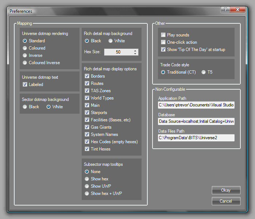Click the Help question mark button
This screenshot has height=219, width=255.
pos(226,10)
